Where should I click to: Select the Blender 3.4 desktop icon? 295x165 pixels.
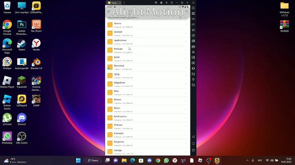coord(36,63)
